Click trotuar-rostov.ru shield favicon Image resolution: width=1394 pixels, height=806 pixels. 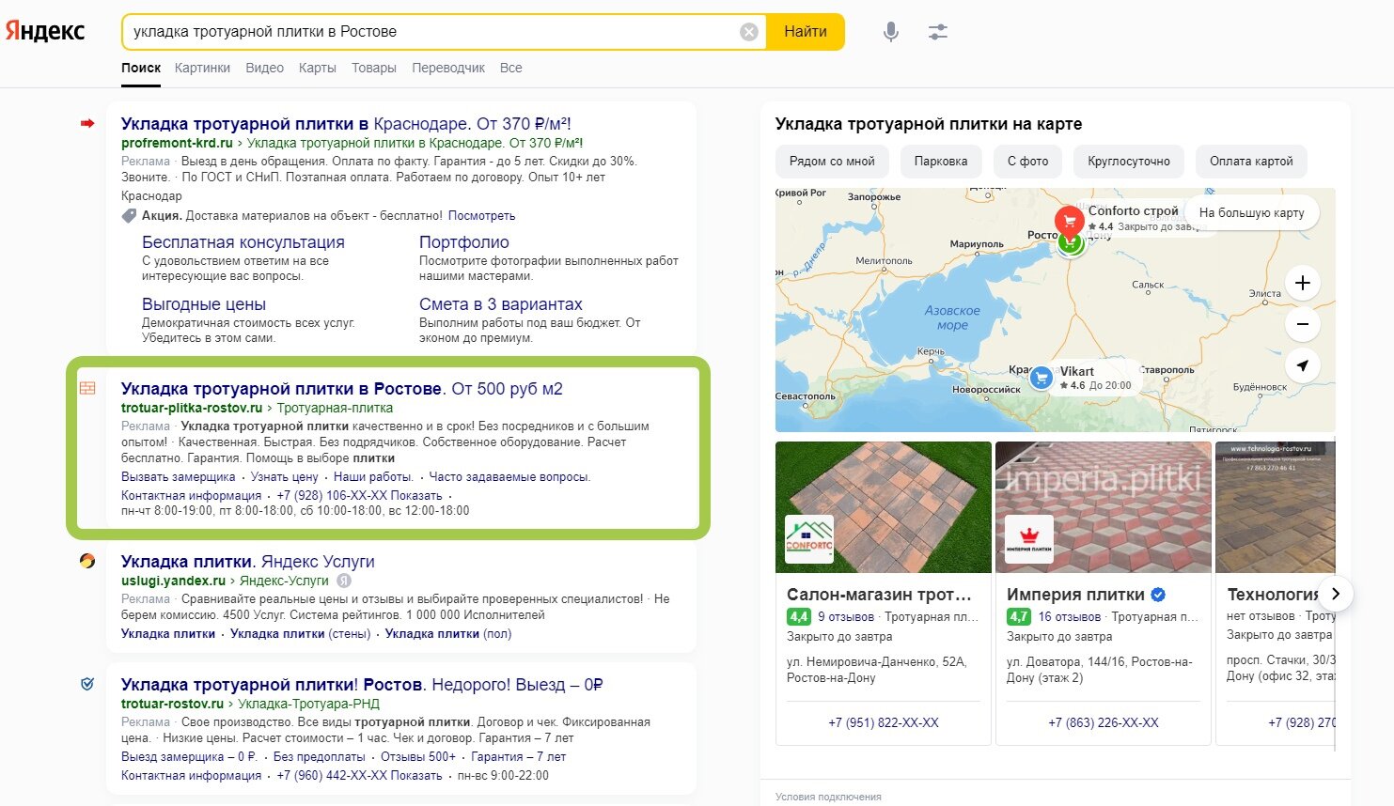[x=87, y=684]
